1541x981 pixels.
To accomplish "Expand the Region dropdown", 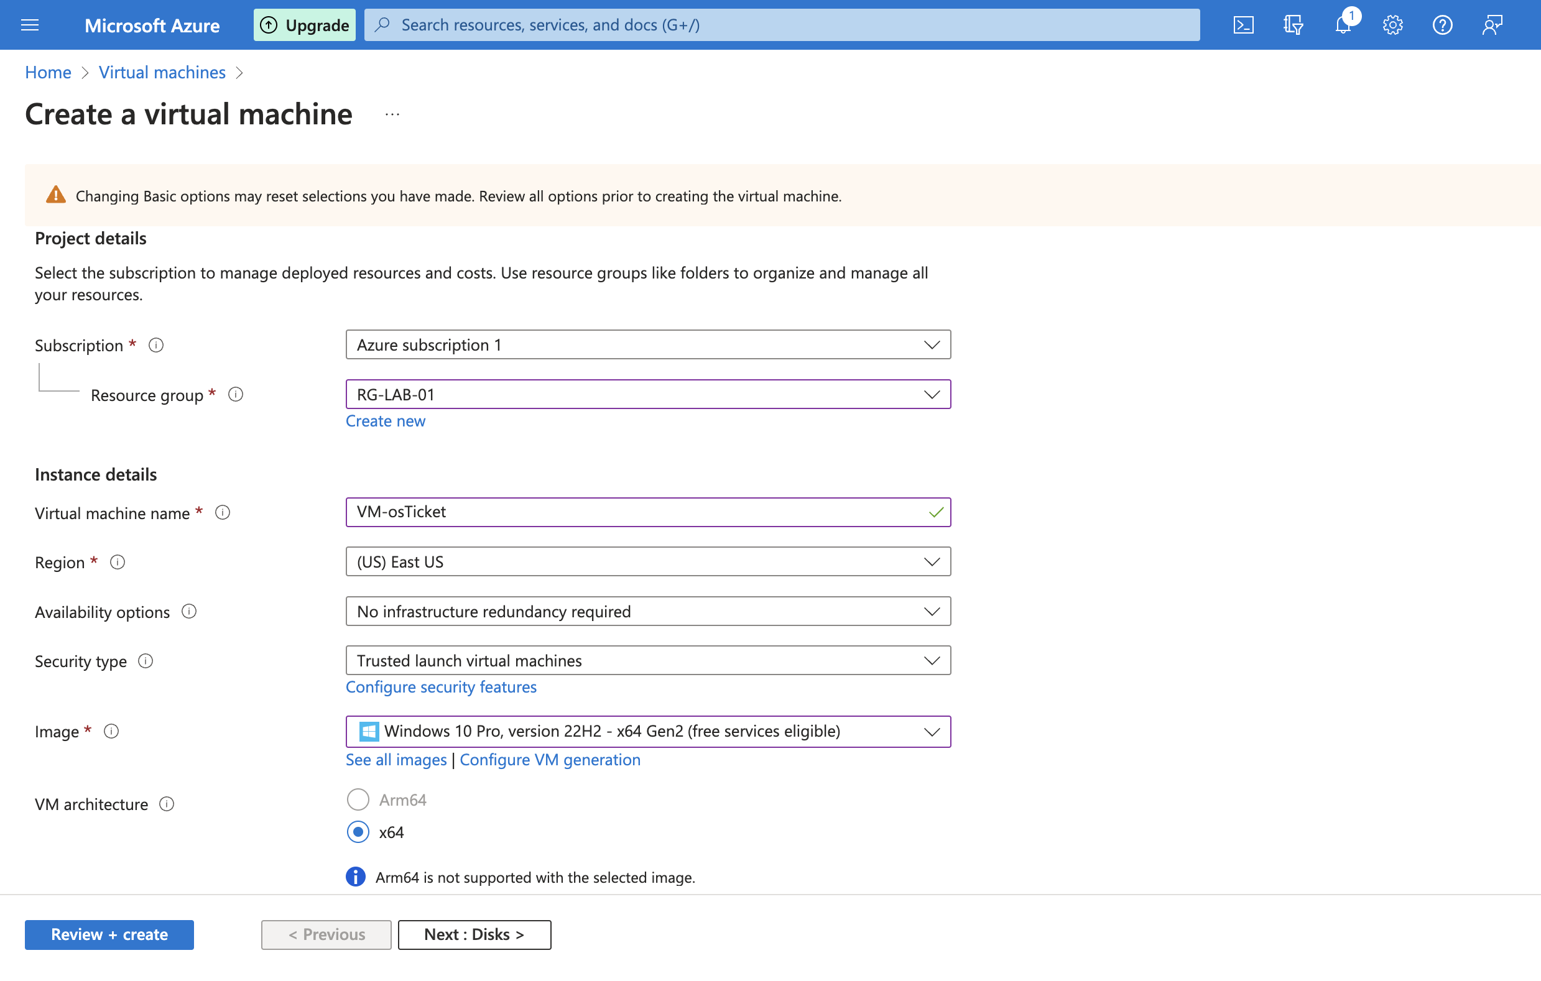I will click(932, 561).
